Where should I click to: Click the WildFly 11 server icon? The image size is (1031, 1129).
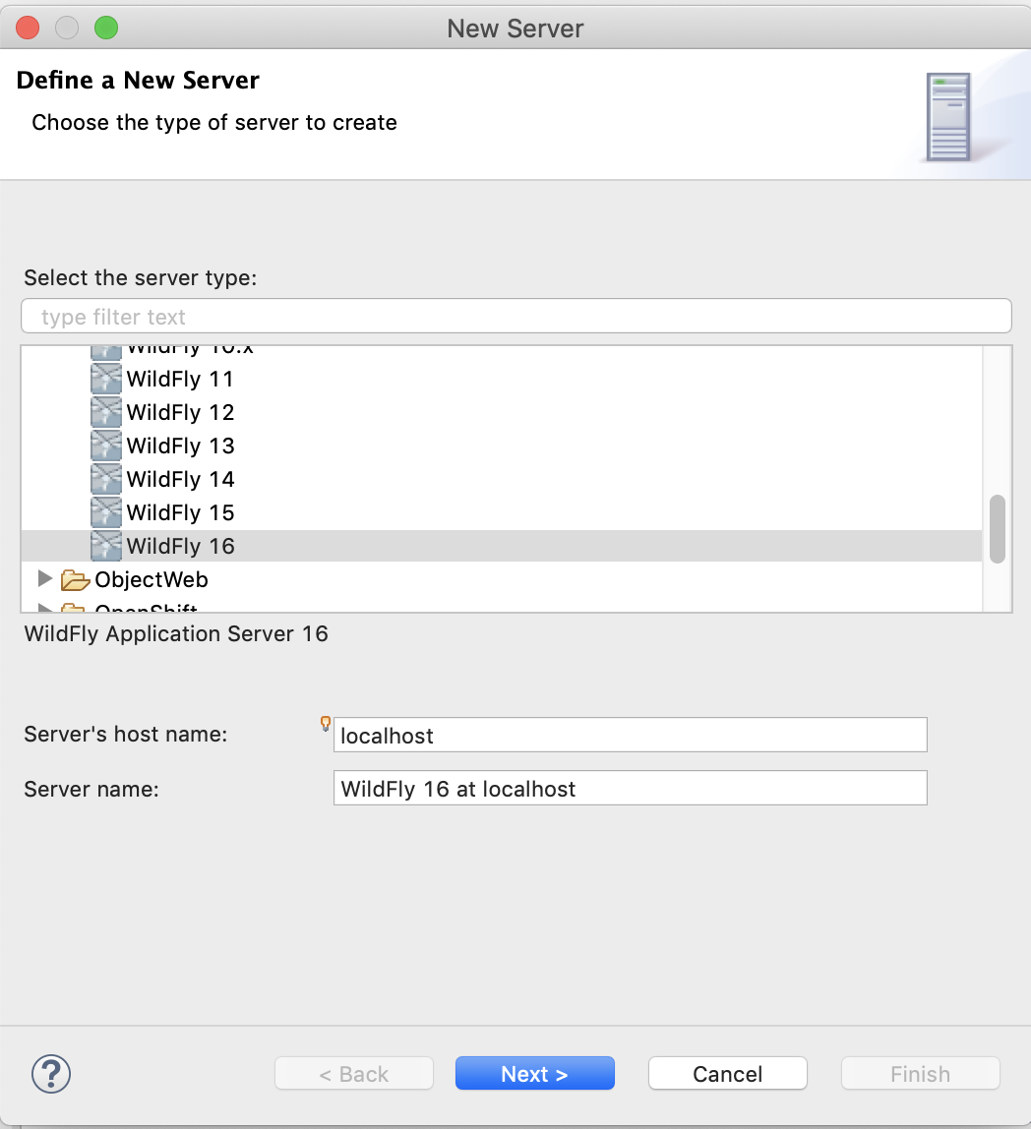click(x=106, y=379)
